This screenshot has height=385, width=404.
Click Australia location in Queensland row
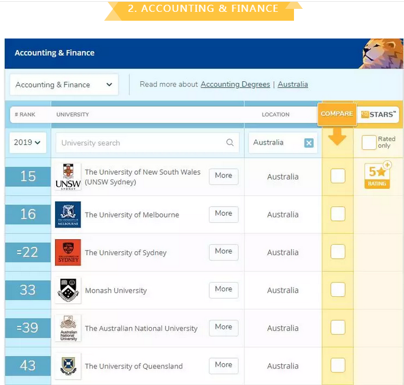pyautogui.click(x=283, y=366)
